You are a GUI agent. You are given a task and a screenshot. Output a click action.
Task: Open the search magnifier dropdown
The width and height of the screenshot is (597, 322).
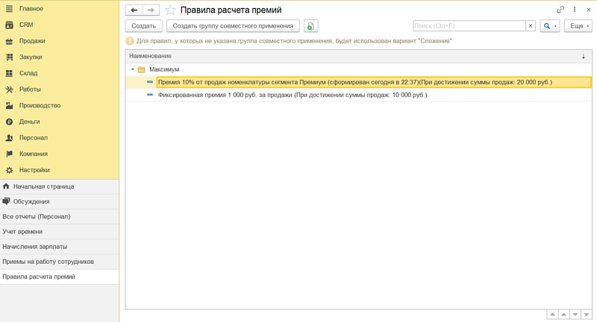click(550, 26)
